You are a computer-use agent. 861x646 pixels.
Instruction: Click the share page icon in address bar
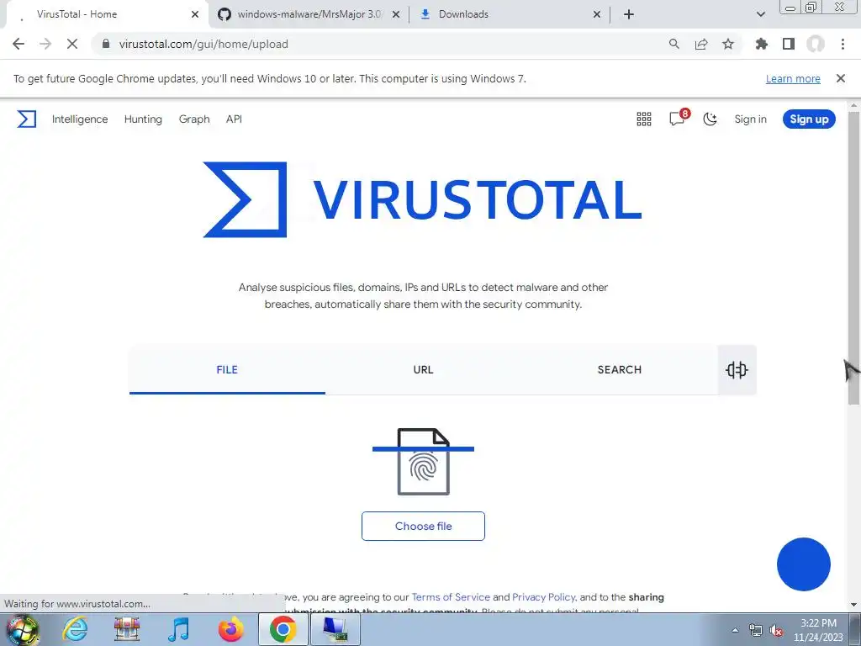pyautogui.click(x=701, y=44)
